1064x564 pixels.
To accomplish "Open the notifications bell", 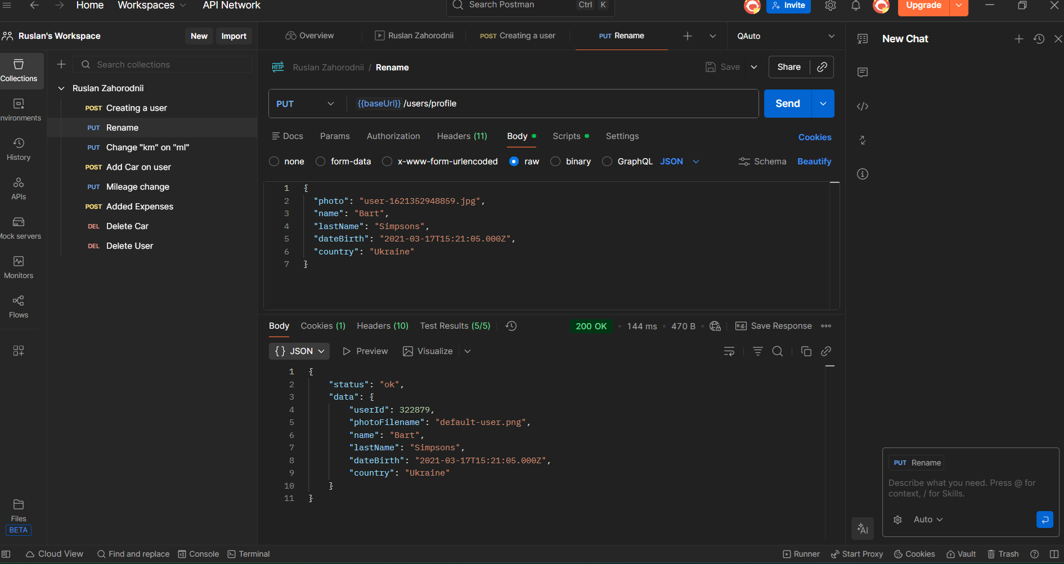I will [x=855, y=6].
